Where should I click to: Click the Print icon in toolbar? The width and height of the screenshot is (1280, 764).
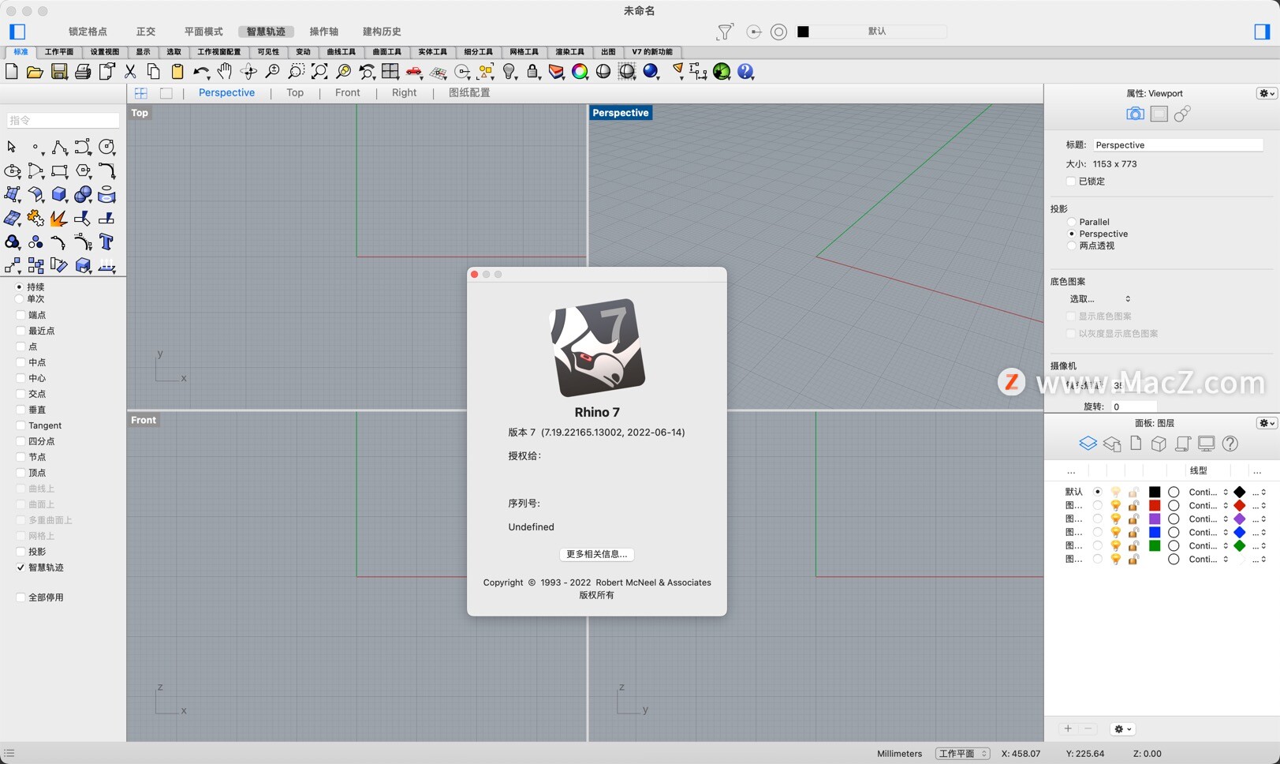[83, 72]
